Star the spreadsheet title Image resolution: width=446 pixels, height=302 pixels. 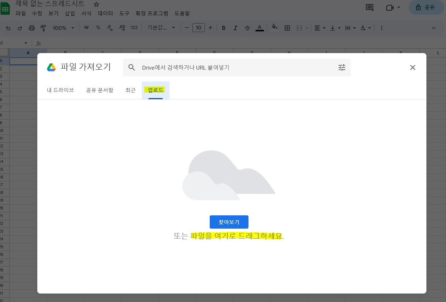[96, 4]
